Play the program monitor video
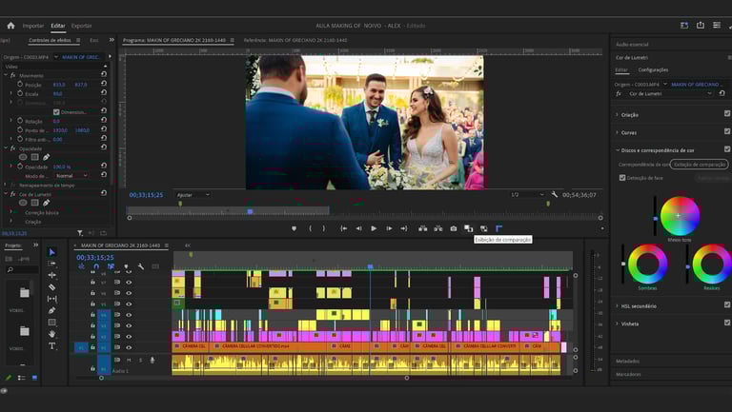This screenshot has width=732, height=412. [x=374, y=228]
